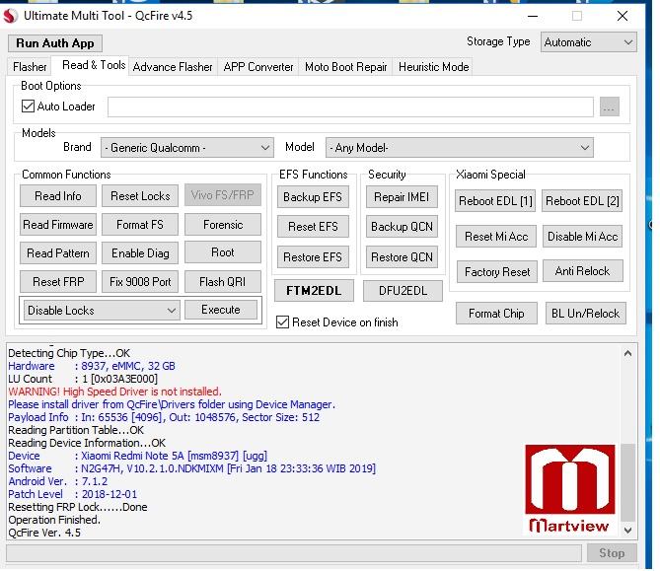
Task: Click the Backup QCN button
Action: pos(402,227)
